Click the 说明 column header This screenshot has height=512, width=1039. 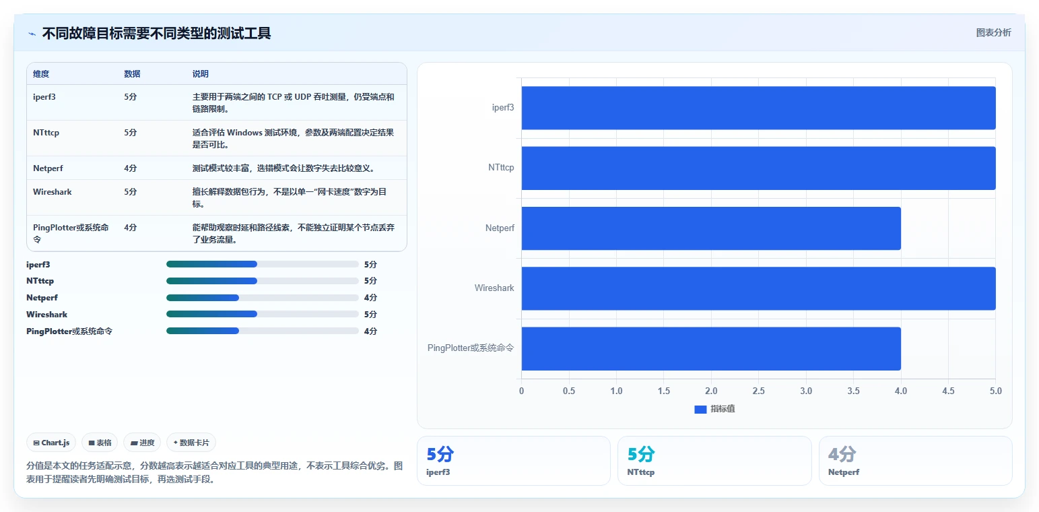coord(201,74)
